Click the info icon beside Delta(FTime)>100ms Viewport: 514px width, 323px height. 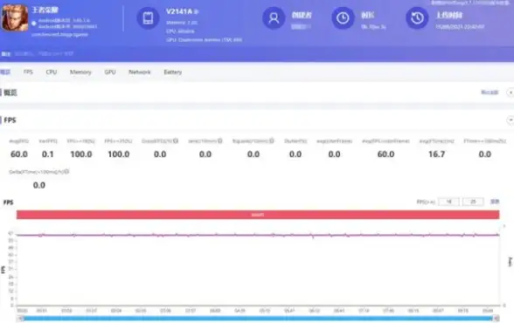point(66,171)
